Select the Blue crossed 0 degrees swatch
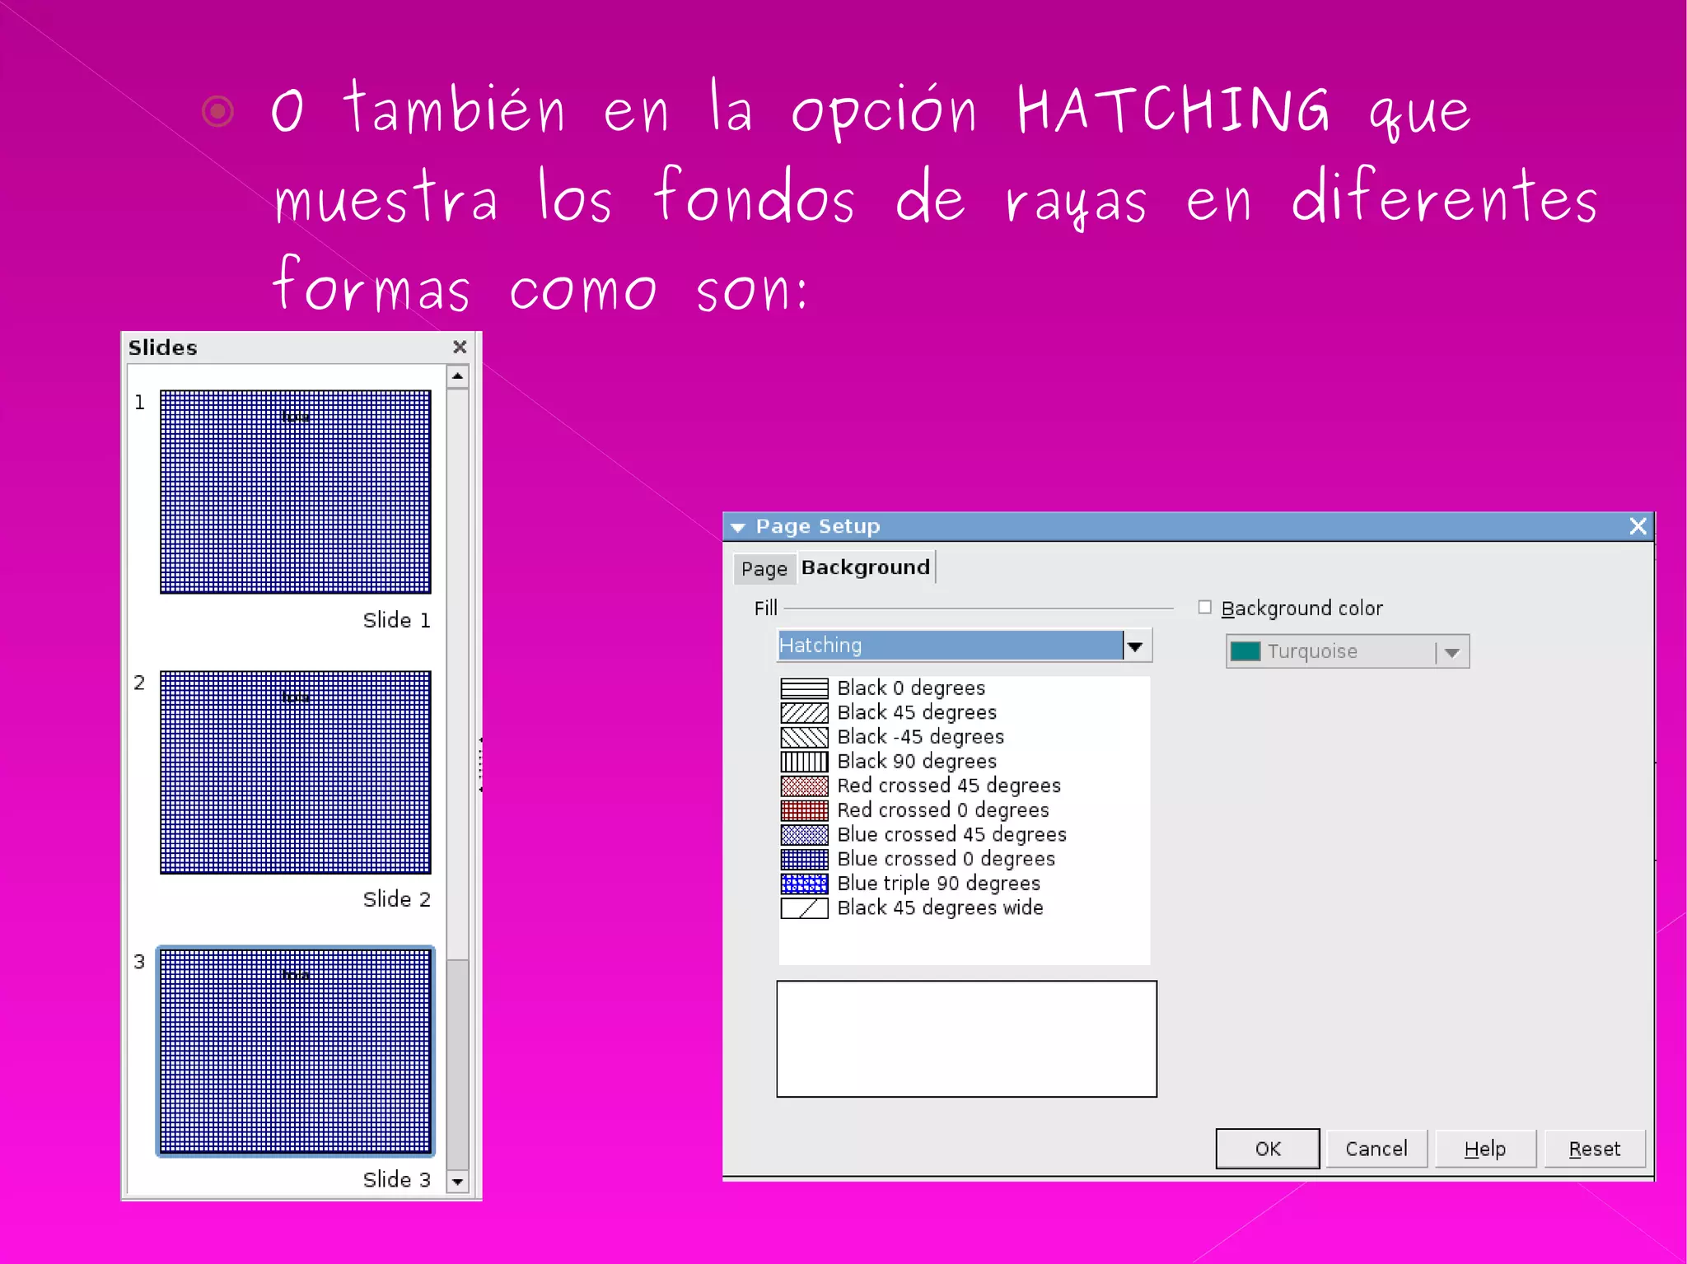 click(x=804, y=860)
